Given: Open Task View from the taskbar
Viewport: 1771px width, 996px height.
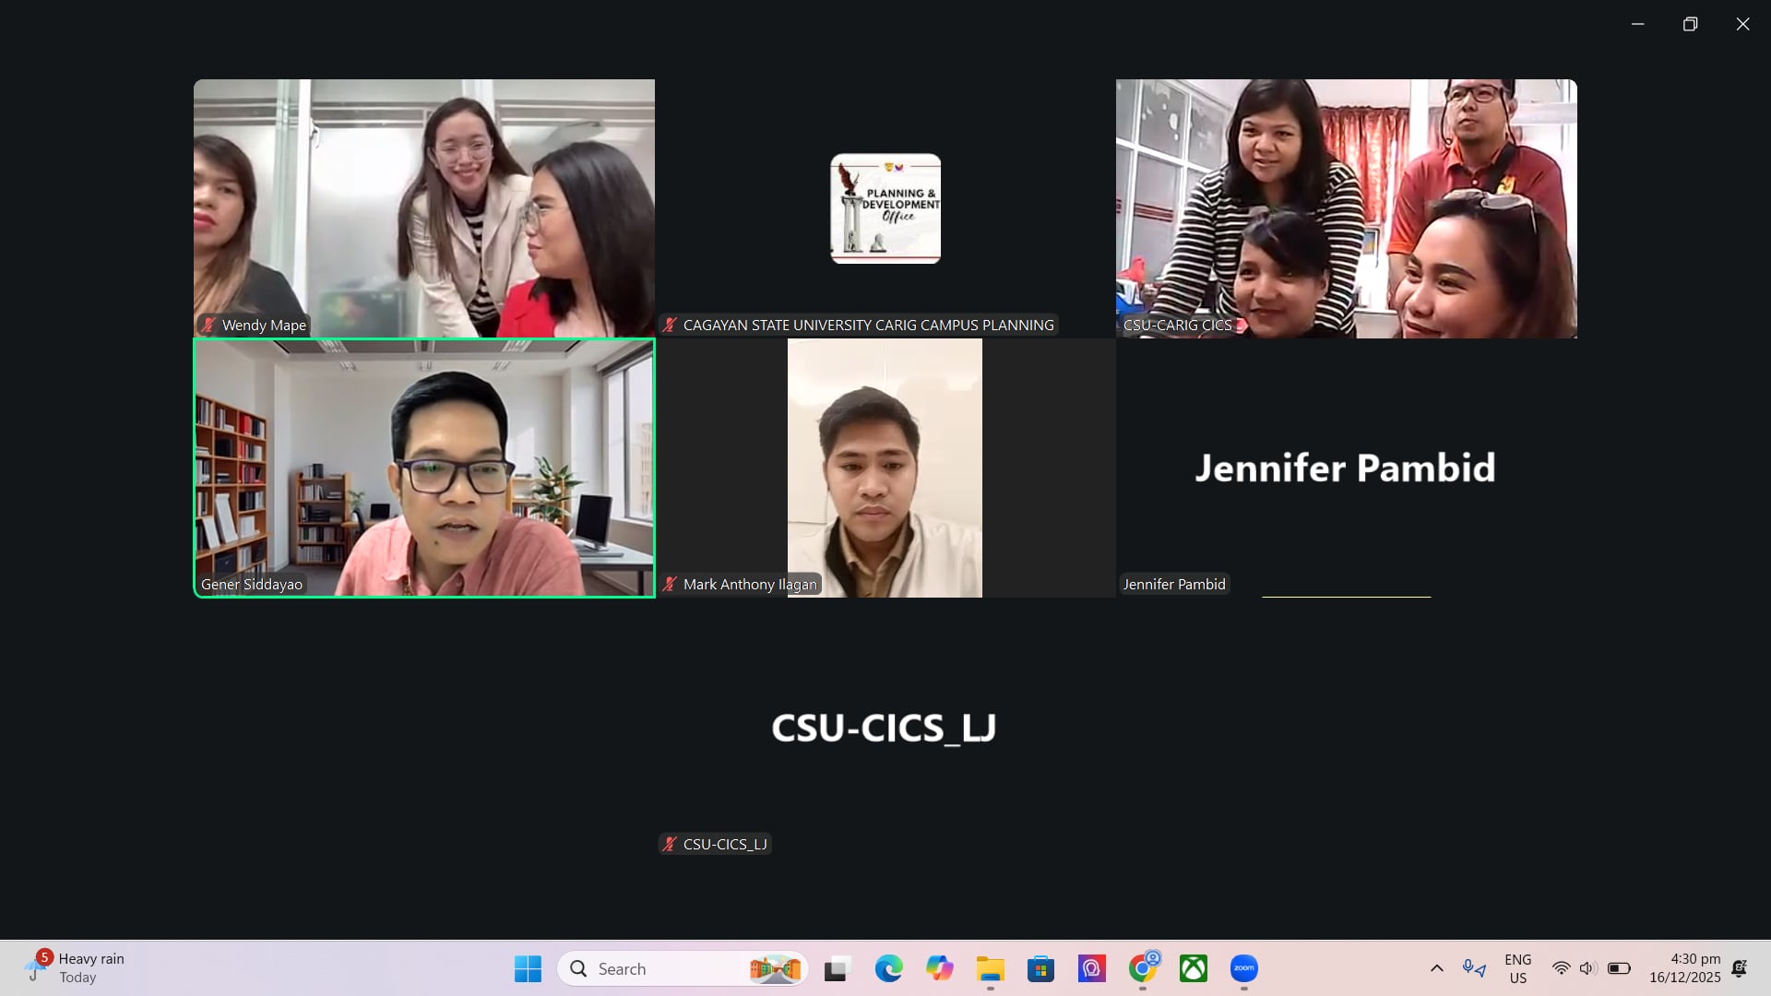Looking at the screenshot, I should pos(836,968).
